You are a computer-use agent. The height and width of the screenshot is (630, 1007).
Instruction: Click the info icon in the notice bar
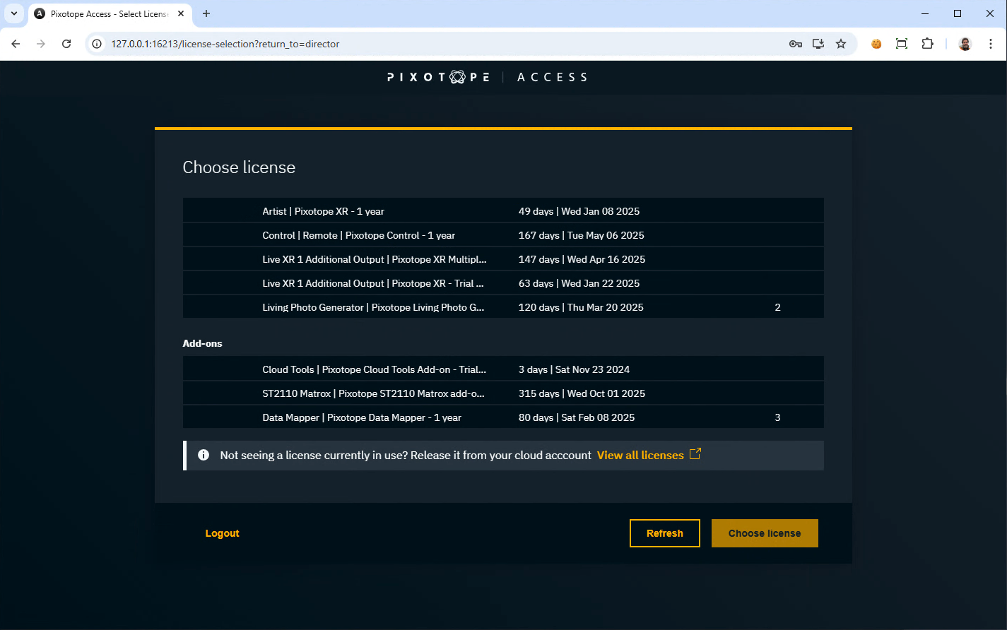[204, 455]
